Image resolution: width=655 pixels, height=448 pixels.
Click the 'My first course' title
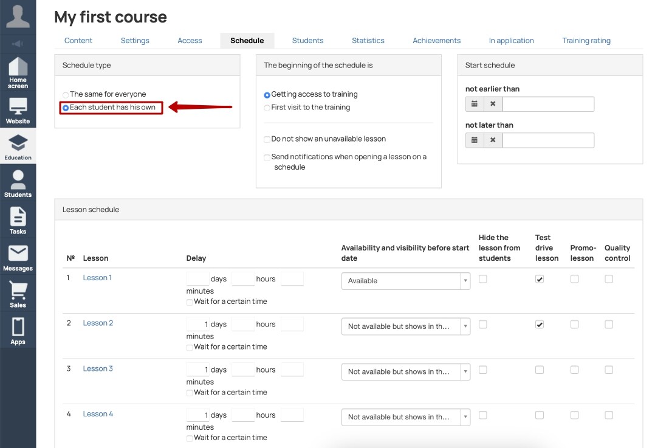[x=111, y=17]
